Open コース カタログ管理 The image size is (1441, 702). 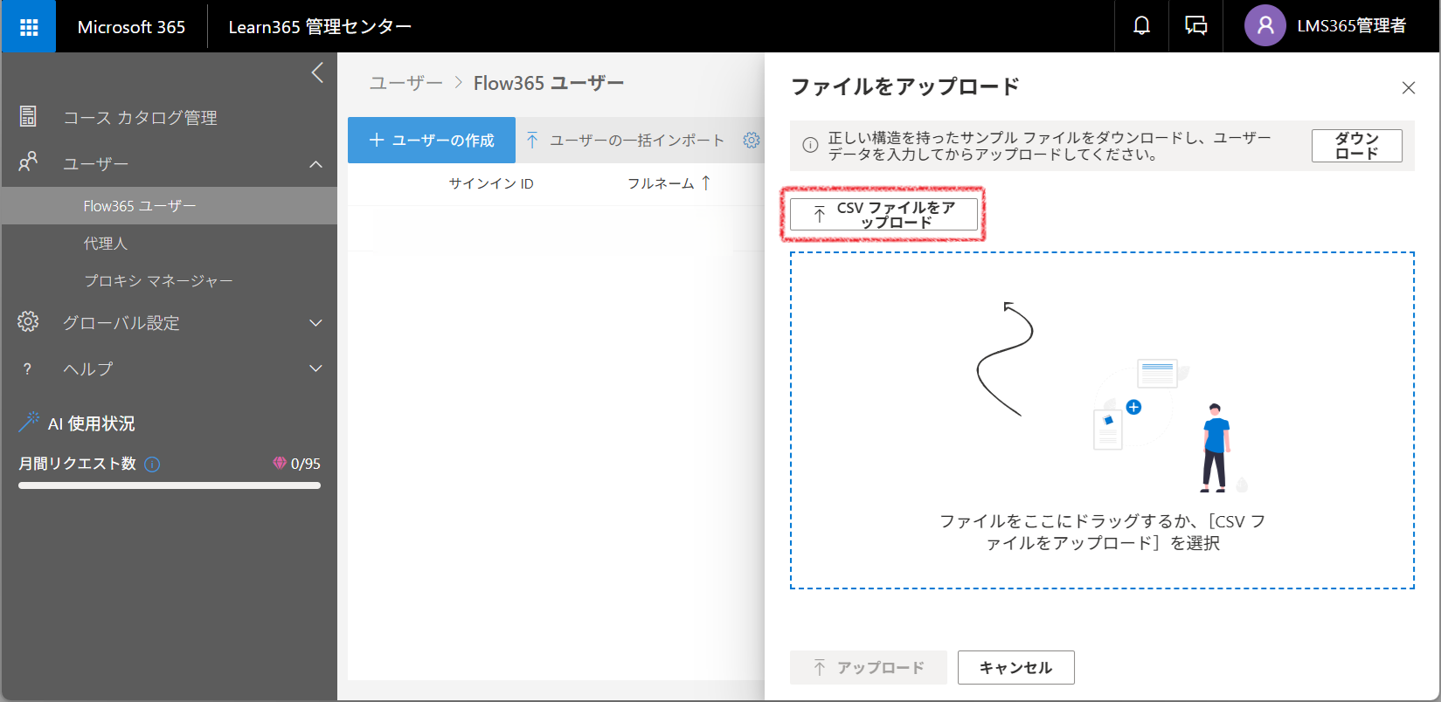point(140,118)
